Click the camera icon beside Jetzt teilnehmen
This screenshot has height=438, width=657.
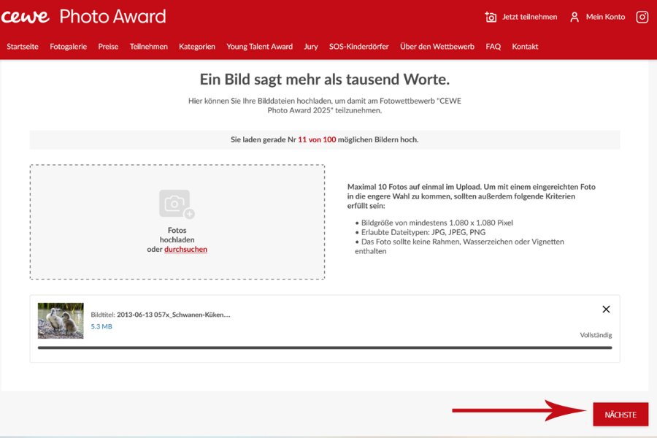tap(491, 17)
